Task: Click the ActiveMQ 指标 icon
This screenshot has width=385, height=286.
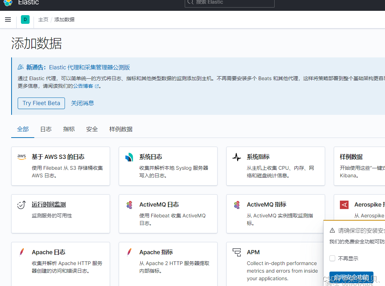Action: 237,205
